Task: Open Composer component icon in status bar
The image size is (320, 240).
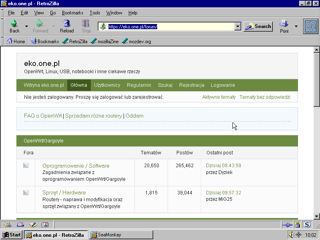Action: tap(33, 225)
